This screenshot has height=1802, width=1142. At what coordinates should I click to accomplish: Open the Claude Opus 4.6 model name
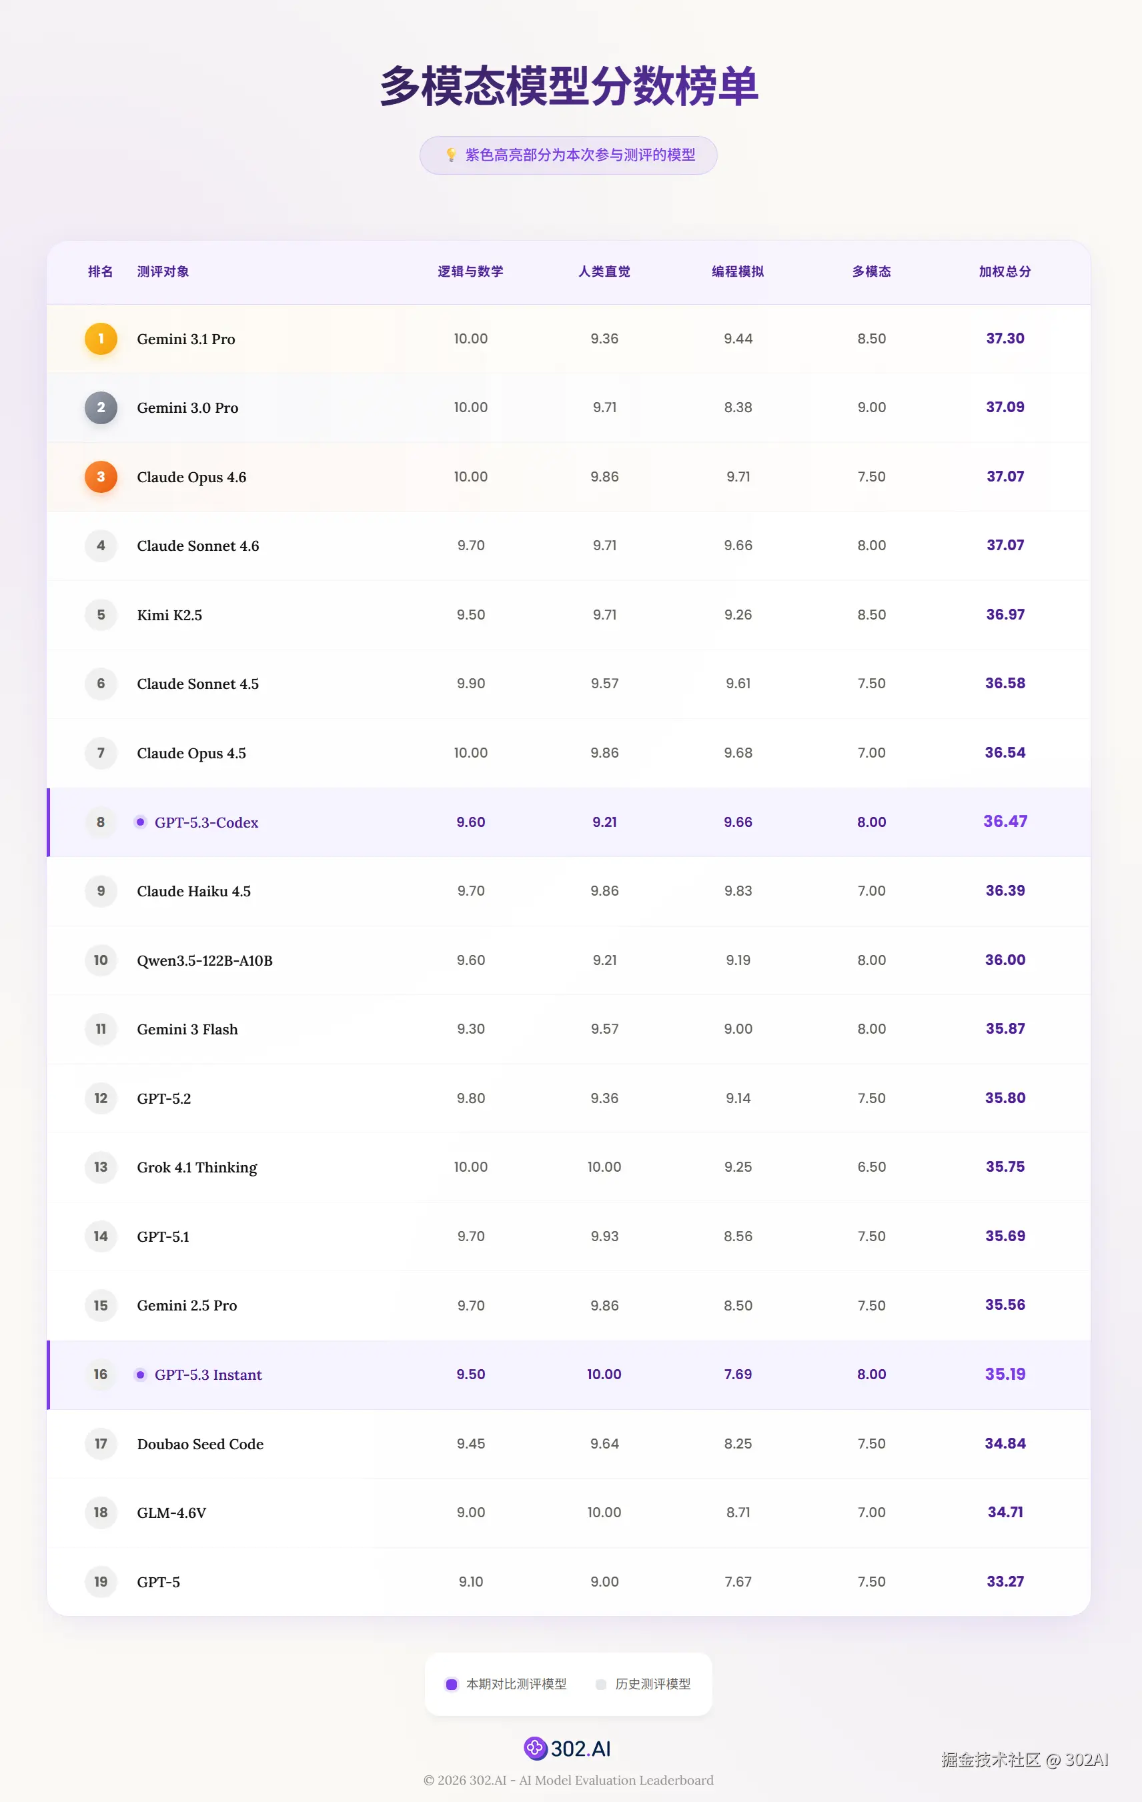click(x=191, y=478)
